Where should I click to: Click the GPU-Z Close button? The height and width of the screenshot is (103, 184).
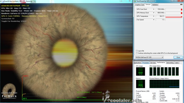(178, 57)
